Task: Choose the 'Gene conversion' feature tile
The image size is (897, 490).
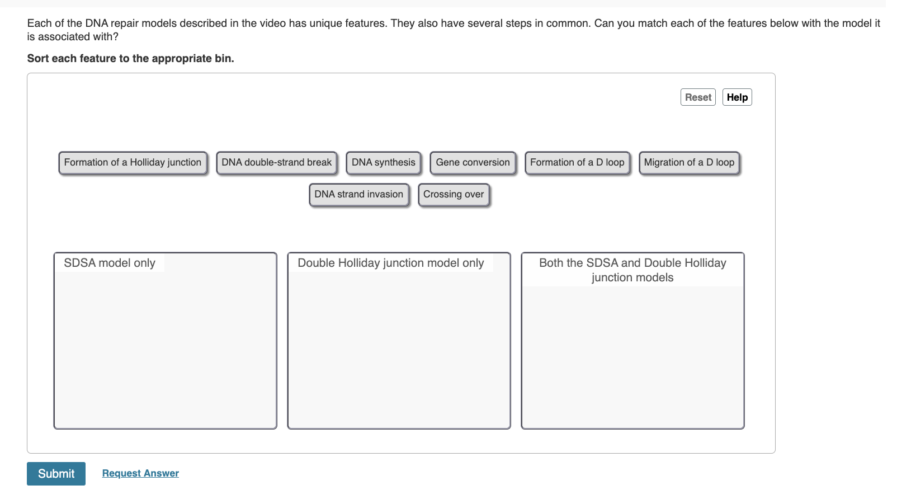Action: [x=473, y=163]
